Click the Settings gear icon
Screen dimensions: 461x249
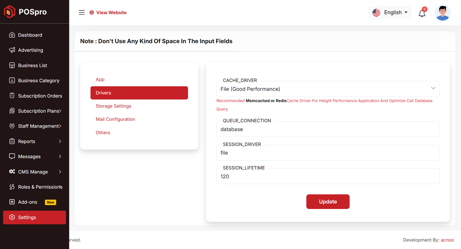(12, 217)
